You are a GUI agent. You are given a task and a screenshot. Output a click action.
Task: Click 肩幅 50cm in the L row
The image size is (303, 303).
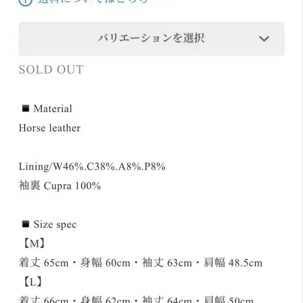228,299
